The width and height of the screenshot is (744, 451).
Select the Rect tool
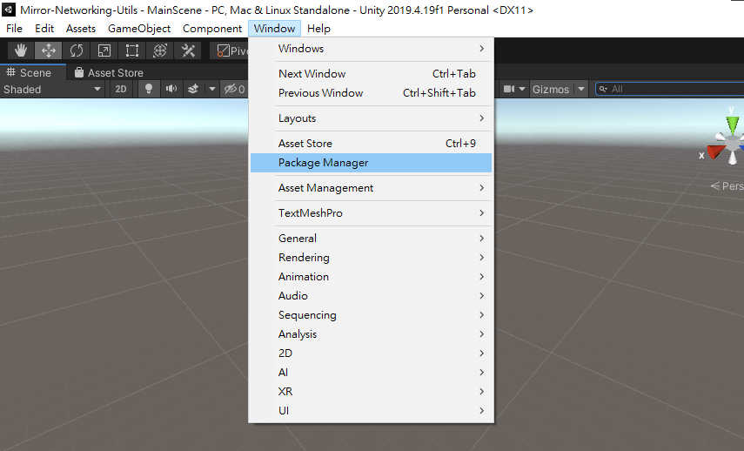coord(132,50)
